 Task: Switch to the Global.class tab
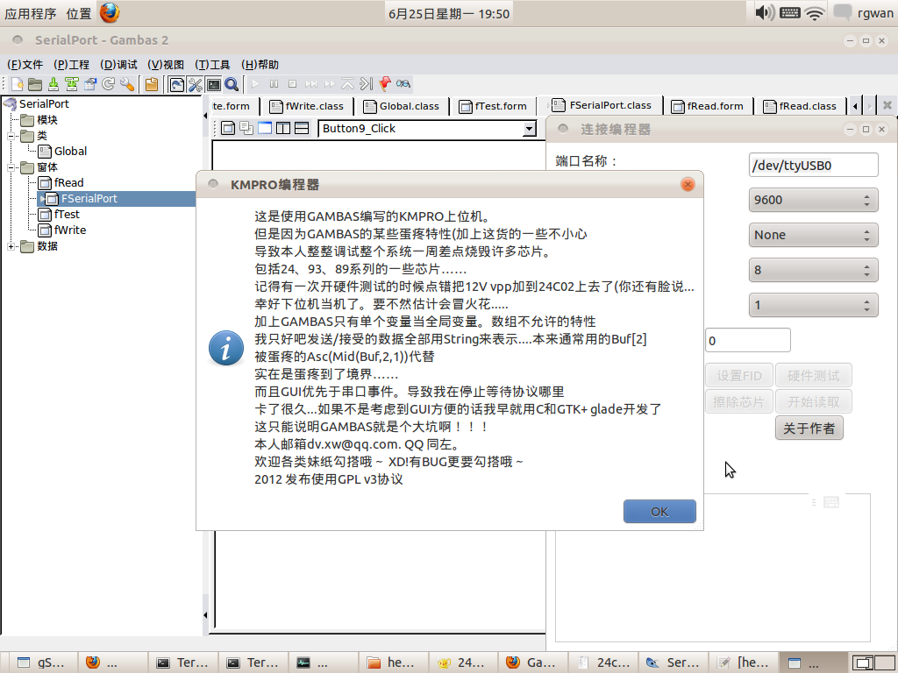402,106
